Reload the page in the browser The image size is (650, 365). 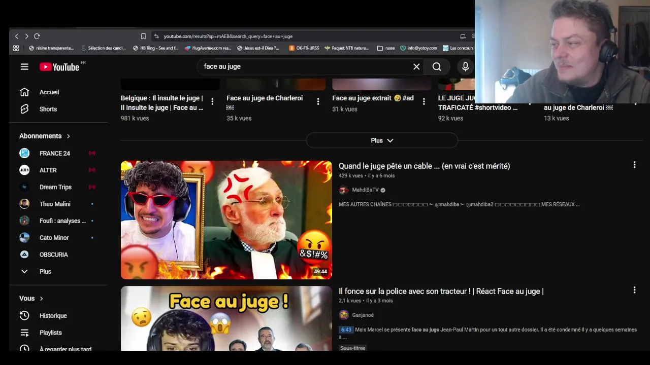(x=37, y=36)
